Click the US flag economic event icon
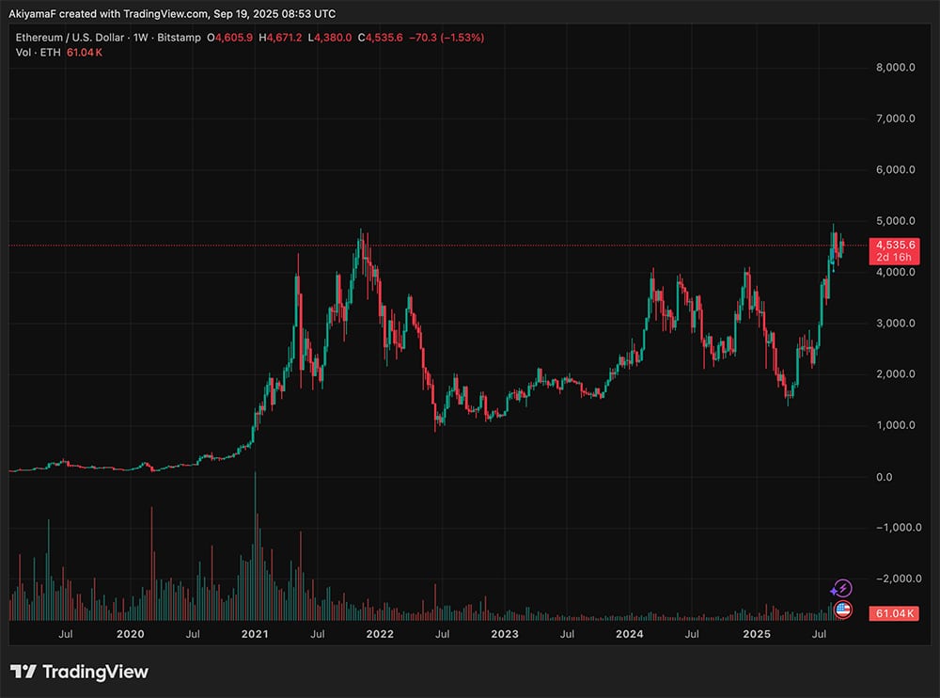The height and width of the screenshot is (698, 940). pos(843,610)
